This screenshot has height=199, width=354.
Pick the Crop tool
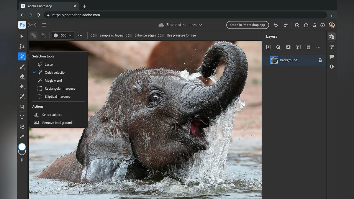(22, 106)
